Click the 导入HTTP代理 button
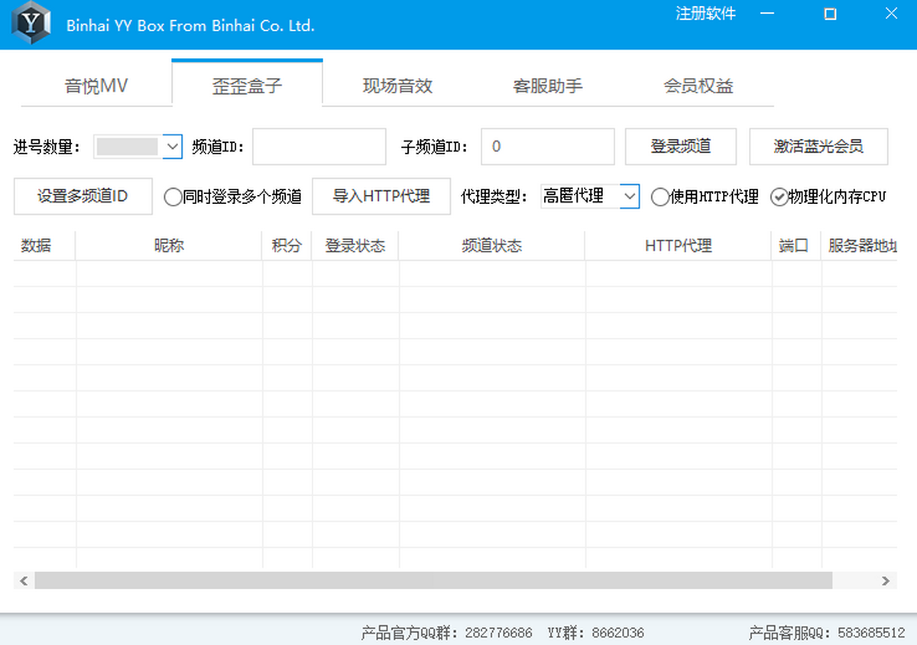 coord(381,196)
